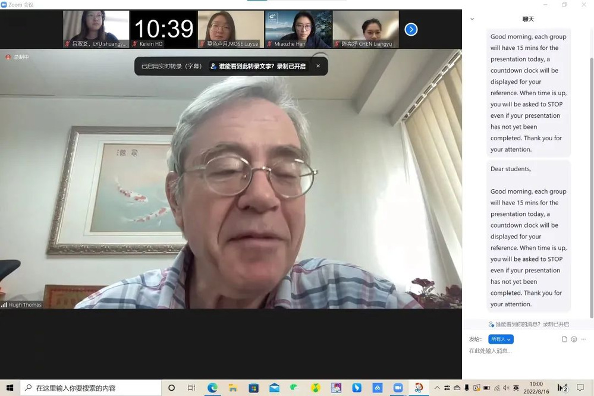Image resolution: width=594 pixels, height=396 pixels.
Task: Click the 'who can see your messages' link
Action: (529, 325)
